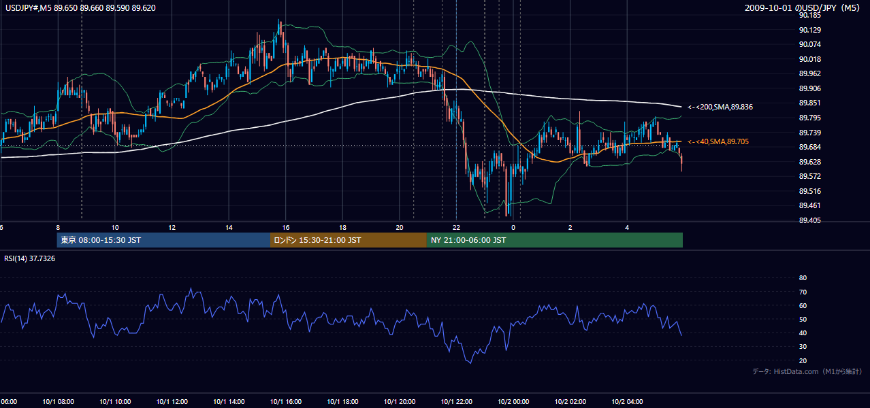Screen dimensions: 870x408
Task: Click price level 89.795 on price axis
Action: tap(810, 118)
